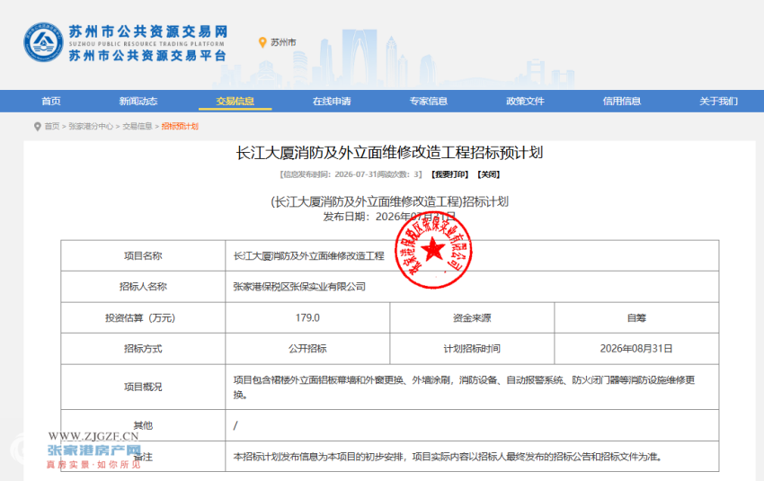The width and height of the screenshot is (764, 481).
Task: Click the 2026年08月31日 value cell
Action: coord(636,349)
